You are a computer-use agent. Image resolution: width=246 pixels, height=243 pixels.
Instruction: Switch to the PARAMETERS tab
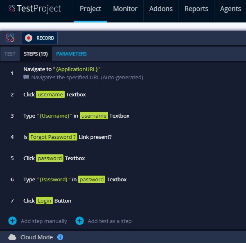tap(71, 54)
